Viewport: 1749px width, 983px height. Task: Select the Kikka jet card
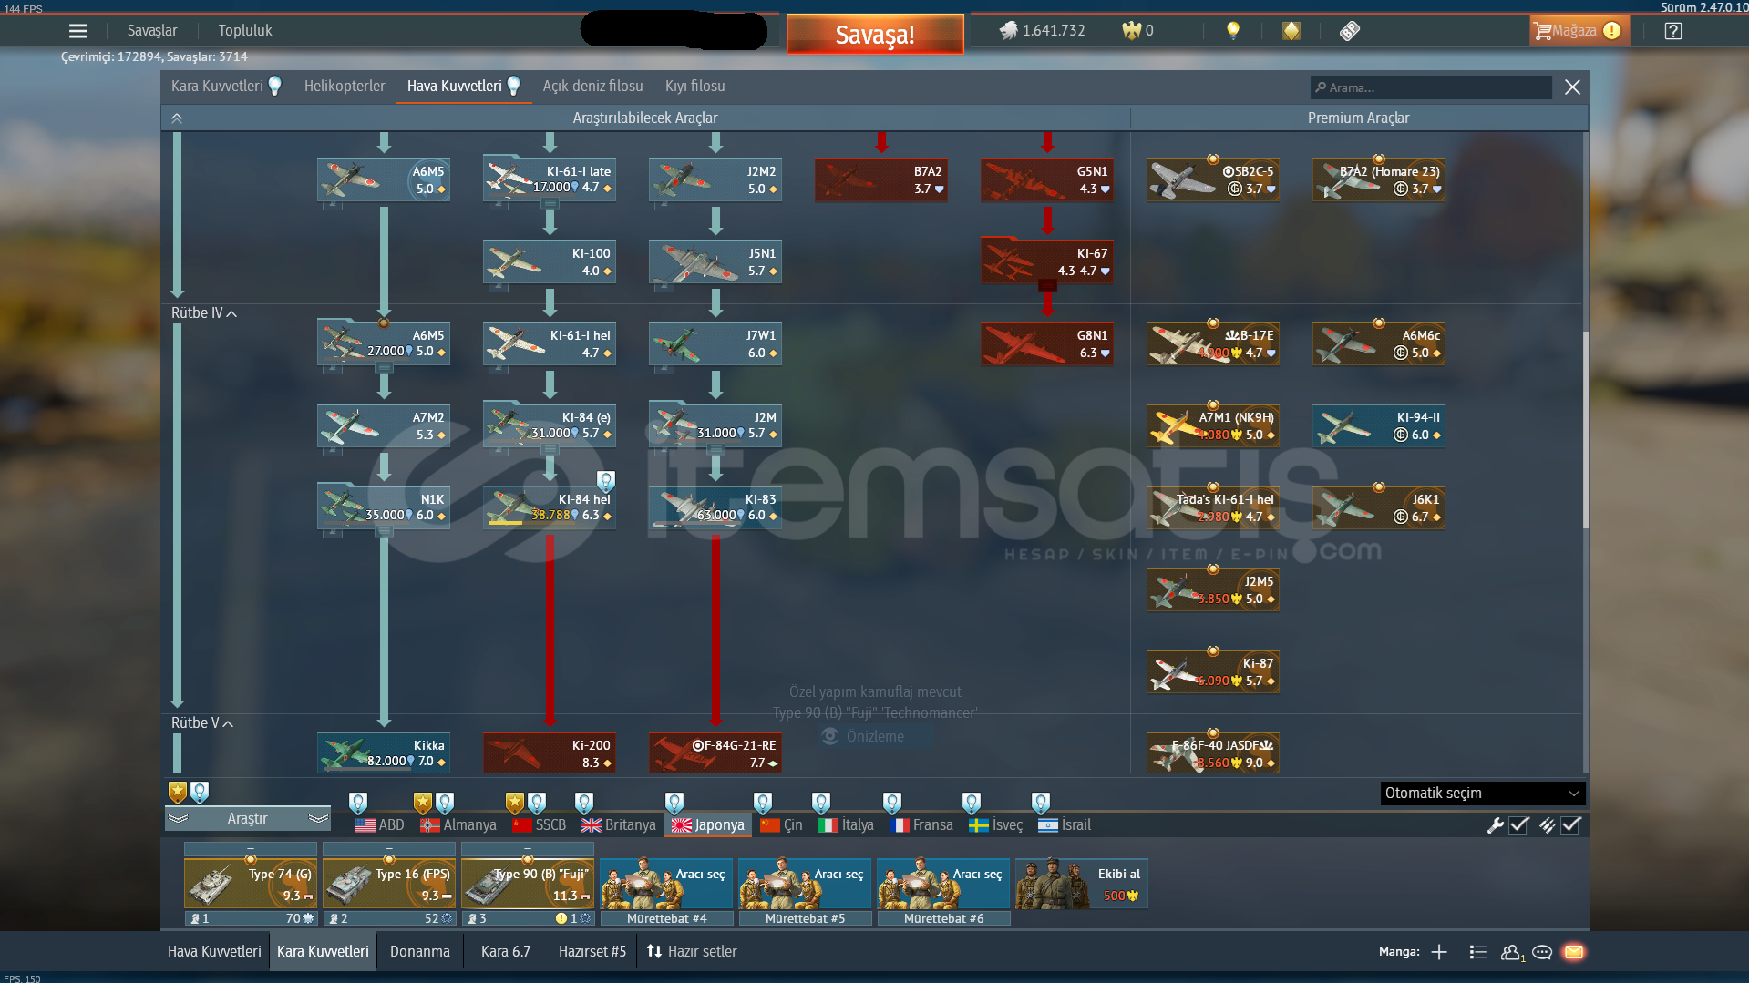384,753
